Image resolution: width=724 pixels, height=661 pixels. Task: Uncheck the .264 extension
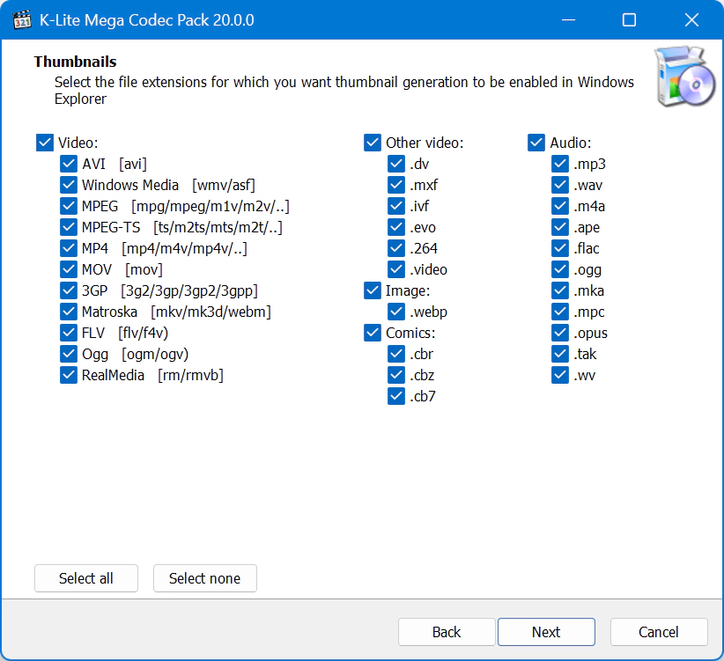(x=396, y=248)
